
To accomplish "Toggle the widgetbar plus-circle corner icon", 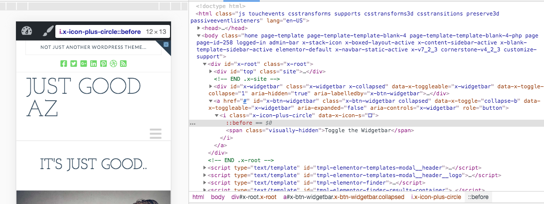I will pos(166,44).
